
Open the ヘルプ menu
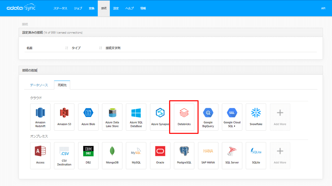click(129, 8)
